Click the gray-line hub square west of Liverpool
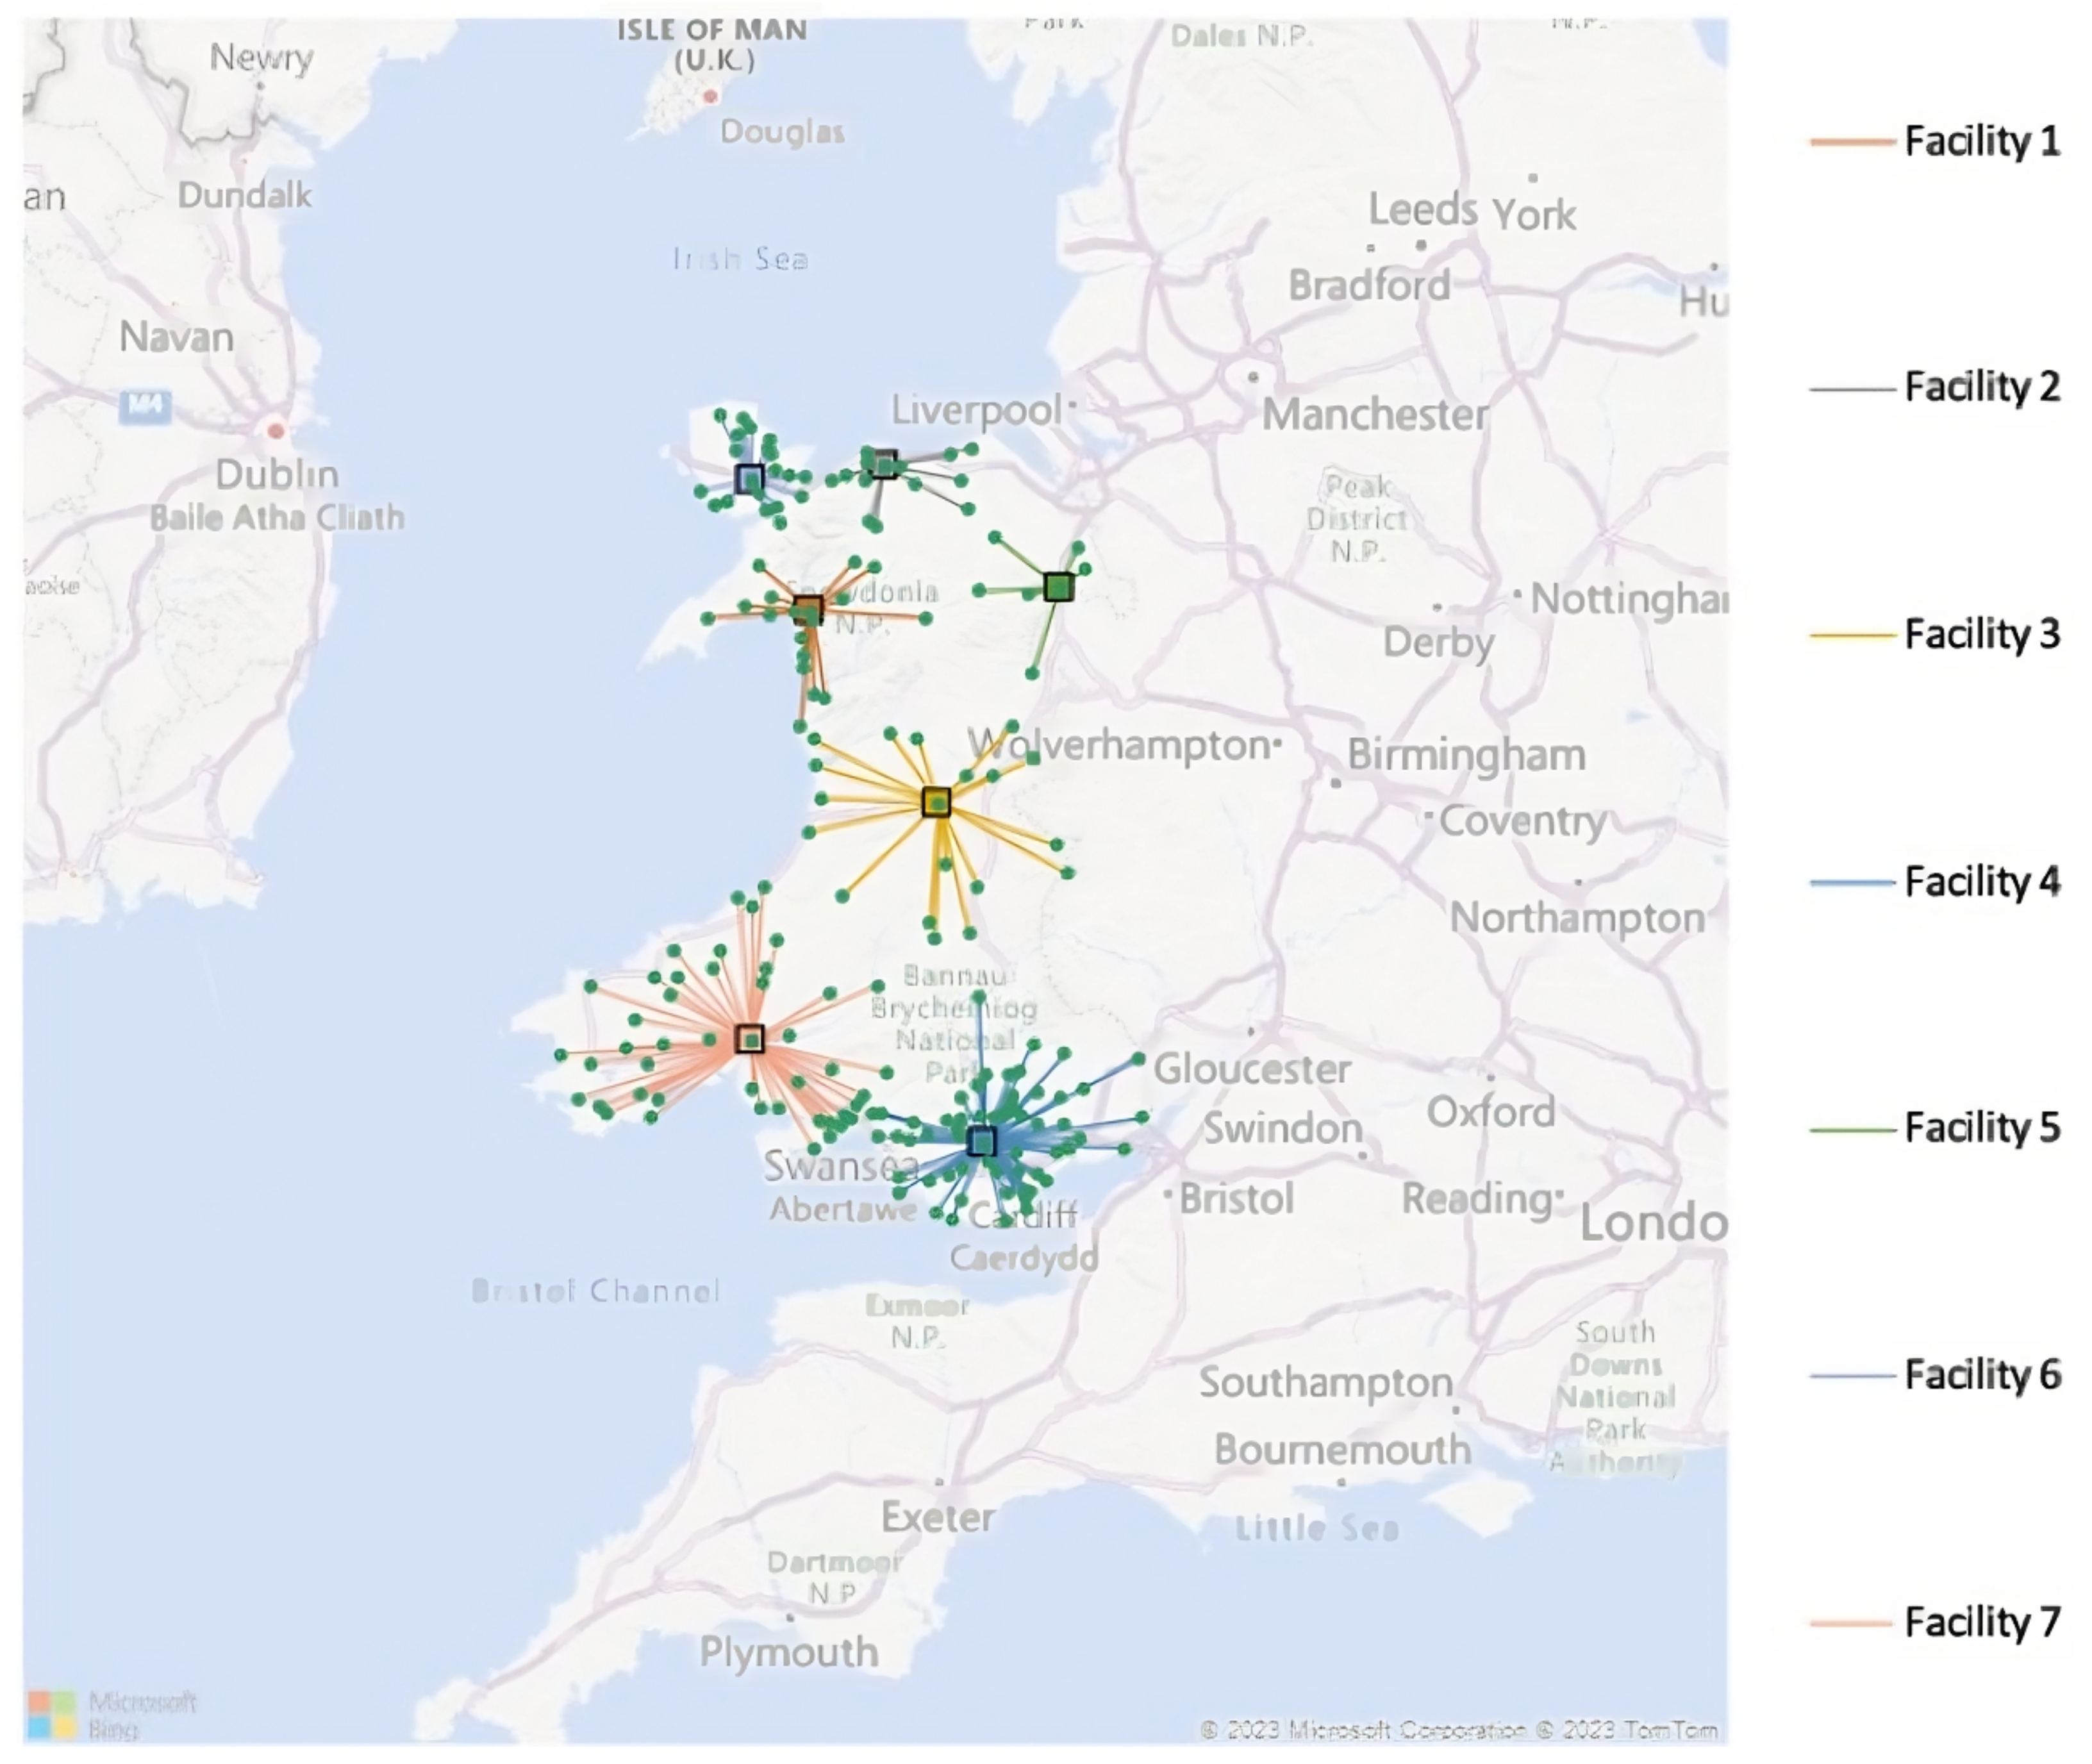 pos(883,464)
